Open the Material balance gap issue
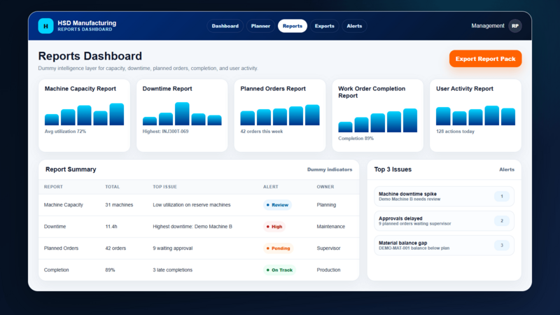 [x=444, y=246]
